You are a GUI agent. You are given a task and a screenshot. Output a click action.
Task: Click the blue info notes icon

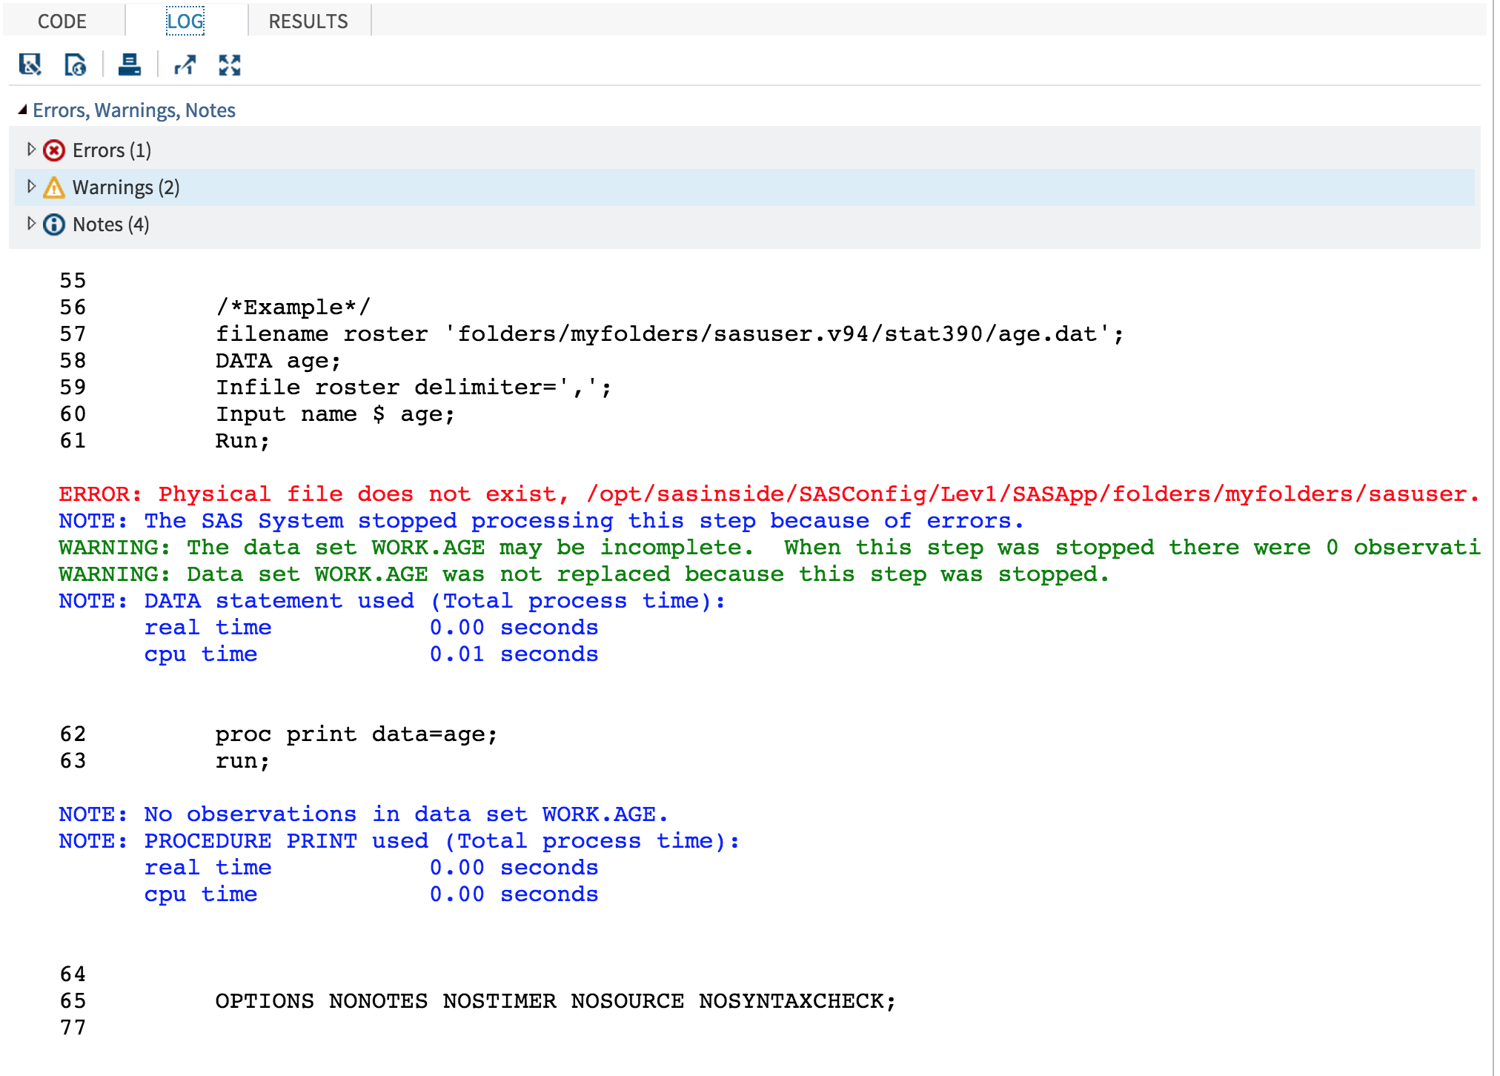(54, 225)
